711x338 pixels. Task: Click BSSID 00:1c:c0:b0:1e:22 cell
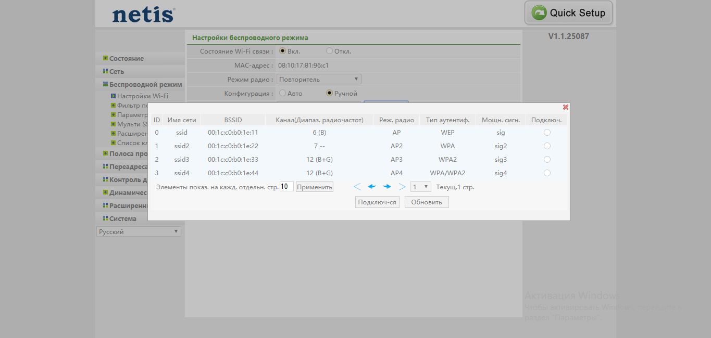point(233,146)
